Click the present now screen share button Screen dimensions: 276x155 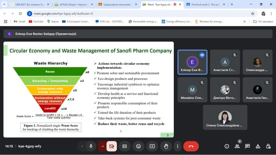152,146
